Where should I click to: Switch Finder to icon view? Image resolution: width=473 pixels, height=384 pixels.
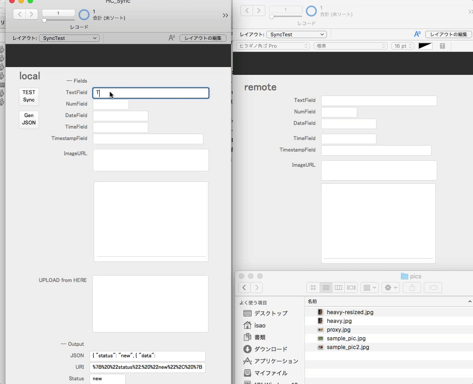tap(313, 288)
